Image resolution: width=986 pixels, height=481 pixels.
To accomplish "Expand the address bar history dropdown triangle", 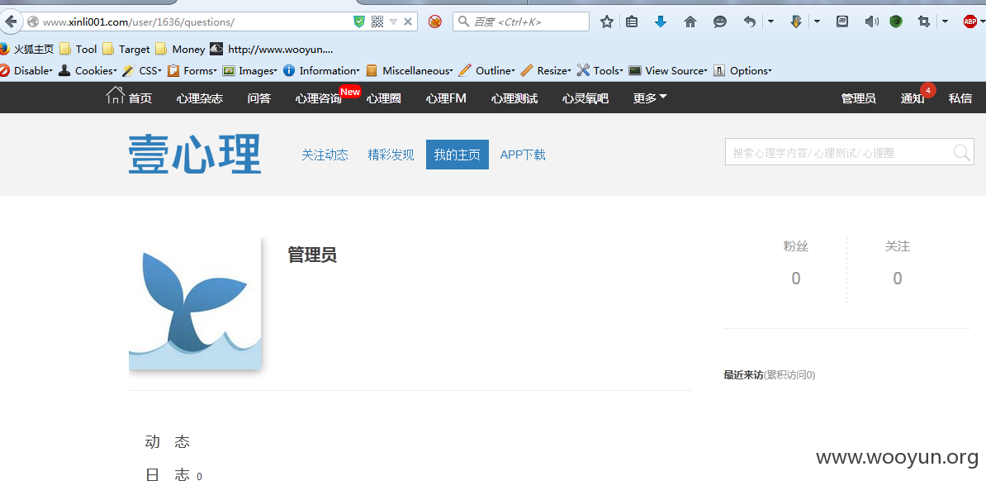I will [394, 22].
